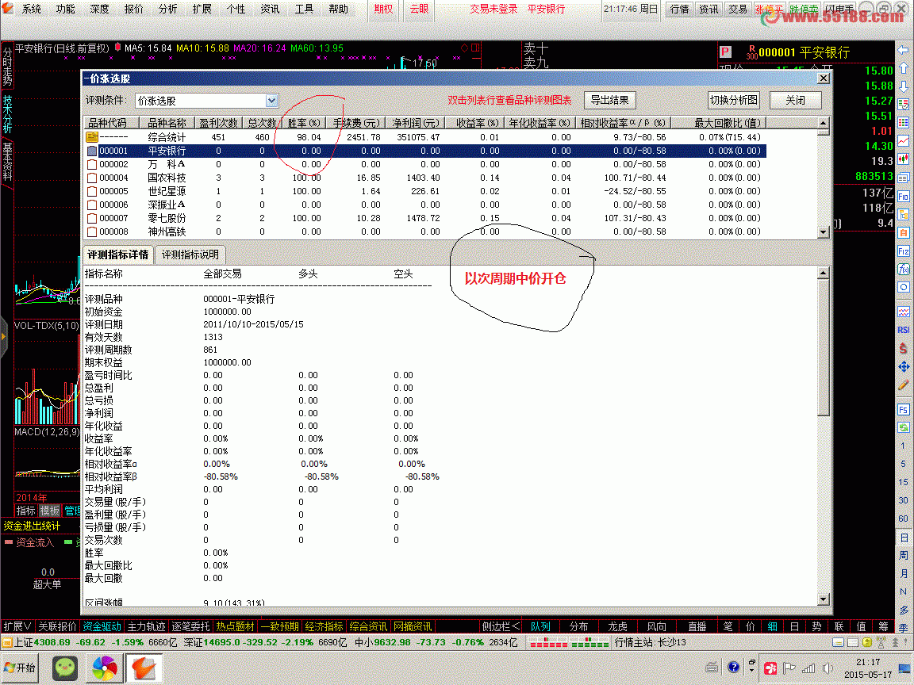The image size is (914, 685).
Task: Click the wave indicator icon above RSI
Action: pos(904,312)
